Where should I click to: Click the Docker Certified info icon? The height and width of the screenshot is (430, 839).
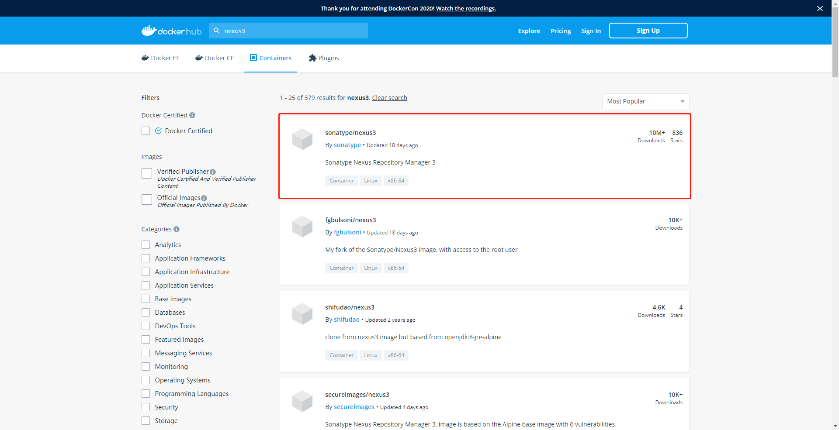coord(192,115)
